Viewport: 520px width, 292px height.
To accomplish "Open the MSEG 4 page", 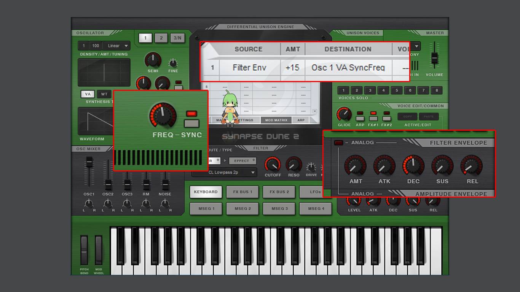I will 316,208.
